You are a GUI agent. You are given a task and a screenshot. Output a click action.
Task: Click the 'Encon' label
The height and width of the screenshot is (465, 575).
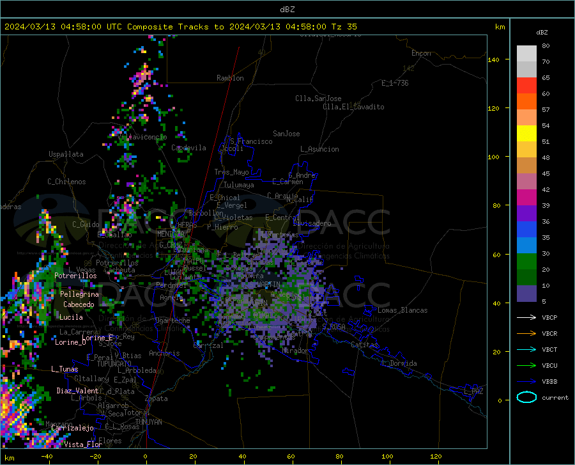421,53
